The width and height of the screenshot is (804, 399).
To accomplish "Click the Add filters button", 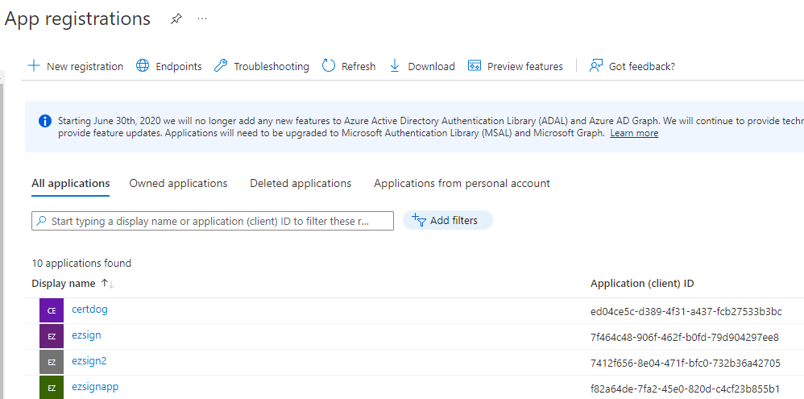I will tap(448, 221).
